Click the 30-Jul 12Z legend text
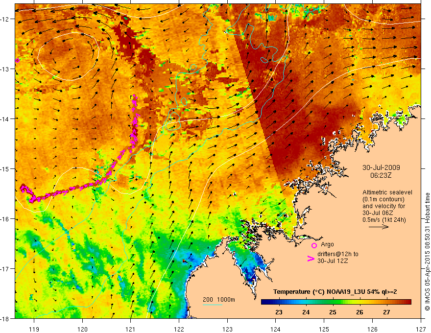This screenshot has width=431, height=333. [x=333, y=261]
